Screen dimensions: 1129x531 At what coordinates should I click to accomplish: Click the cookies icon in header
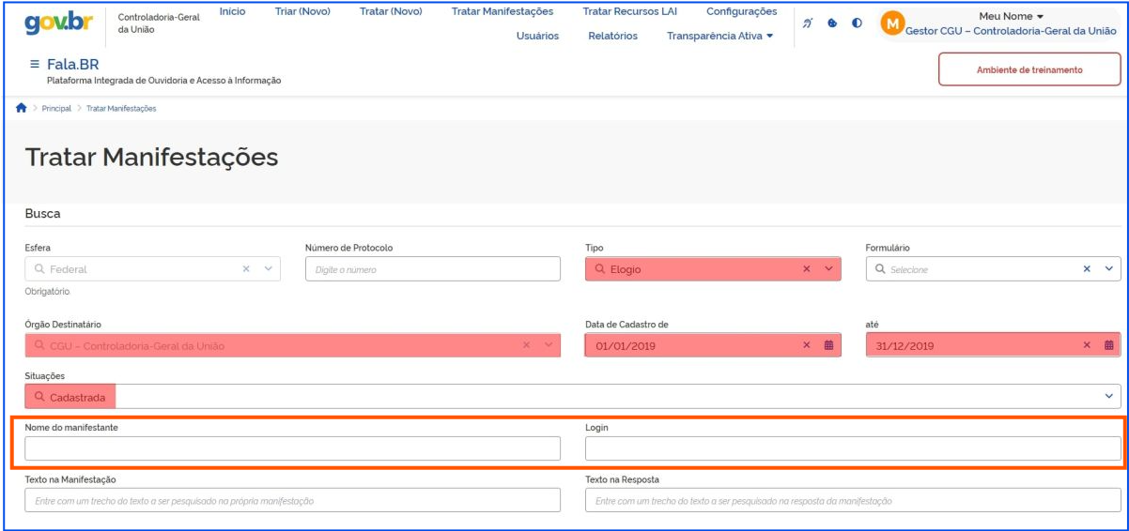pyautogui.click(x=832, y=23)
